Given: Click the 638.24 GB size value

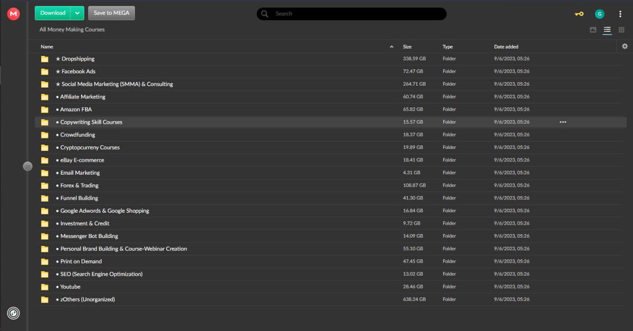Looking at the screenshot, I should pos(414,299).
